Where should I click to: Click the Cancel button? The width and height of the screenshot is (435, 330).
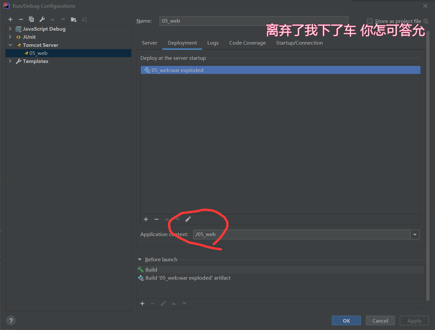coord(380,321)
